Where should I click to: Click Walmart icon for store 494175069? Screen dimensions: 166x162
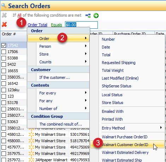click(31, 147)
